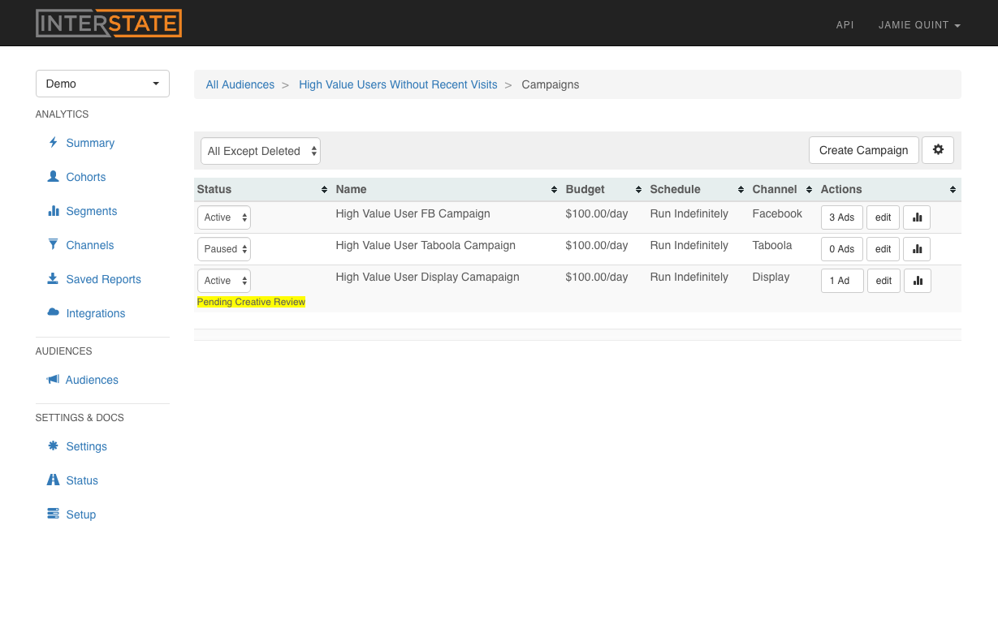Image resolution: width=998 pixels, height=624 pixels.
Task: Click High Value User FB Campaign name
Action: point(413,213)
